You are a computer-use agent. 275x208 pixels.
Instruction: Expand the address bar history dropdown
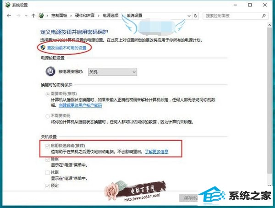click(x=189, y=16)
